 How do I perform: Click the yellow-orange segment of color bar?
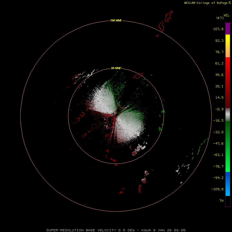pyautogui.click(x=228, y=46)
